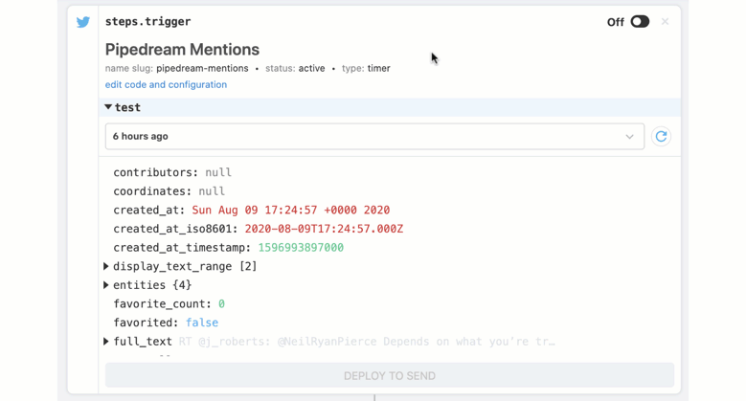Click the created_at_timestamp number
Viewport: 746px width, 401px height.
[x=300, y=248]
